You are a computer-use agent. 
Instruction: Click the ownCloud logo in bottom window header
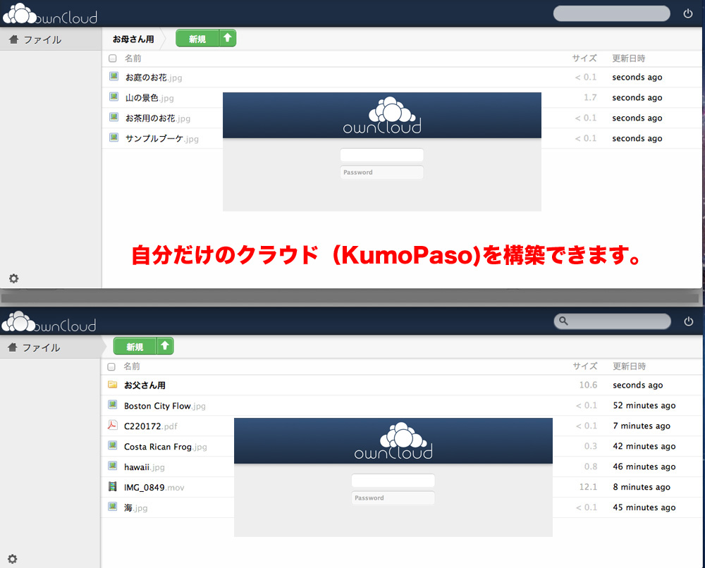tap(49, 322)
